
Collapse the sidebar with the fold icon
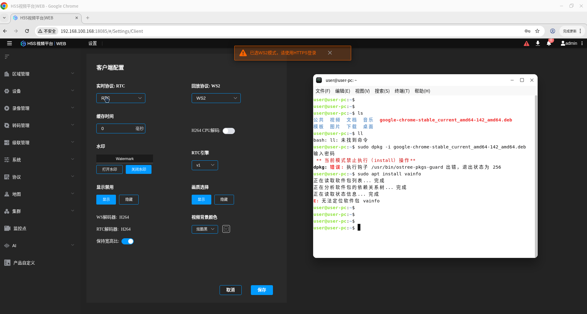[x=7, y=57]
